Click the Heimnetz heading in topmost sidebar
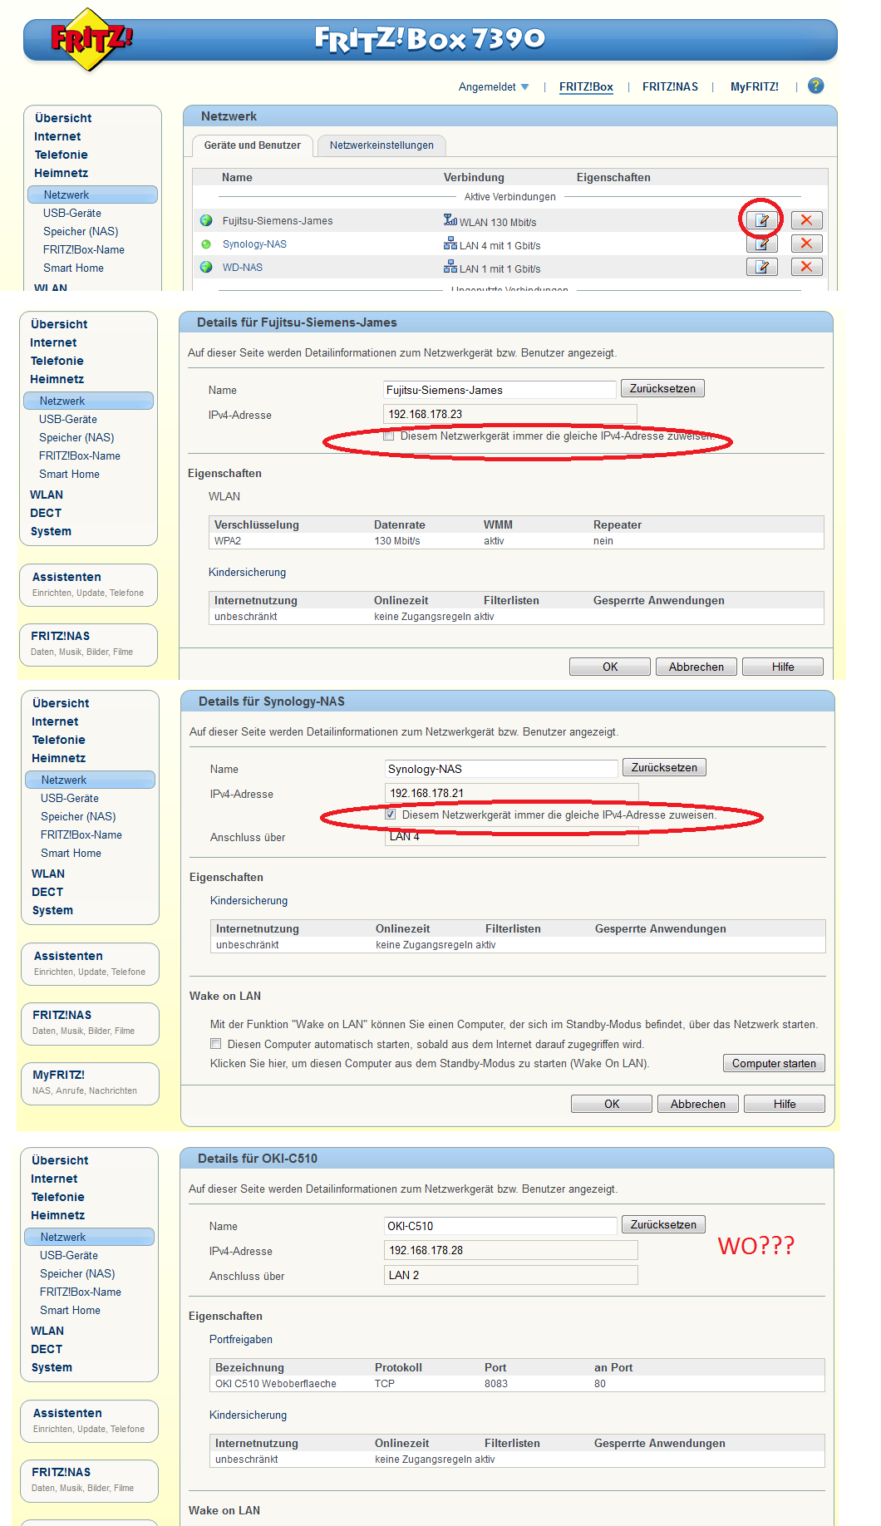881x1526 pixels. click(x=61, y=173)
